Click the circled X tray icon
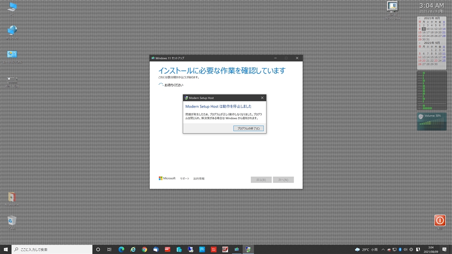The height and width of the screenshot is (254, 452). point(411,250)
